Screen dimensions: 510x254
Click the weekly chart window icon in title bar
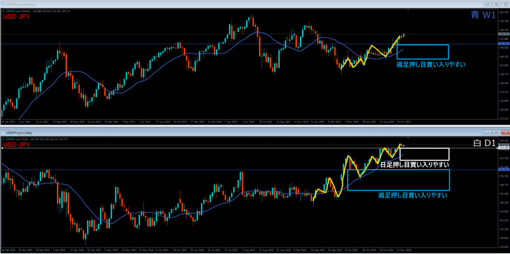pyautogui.click(x=3, y=4)
